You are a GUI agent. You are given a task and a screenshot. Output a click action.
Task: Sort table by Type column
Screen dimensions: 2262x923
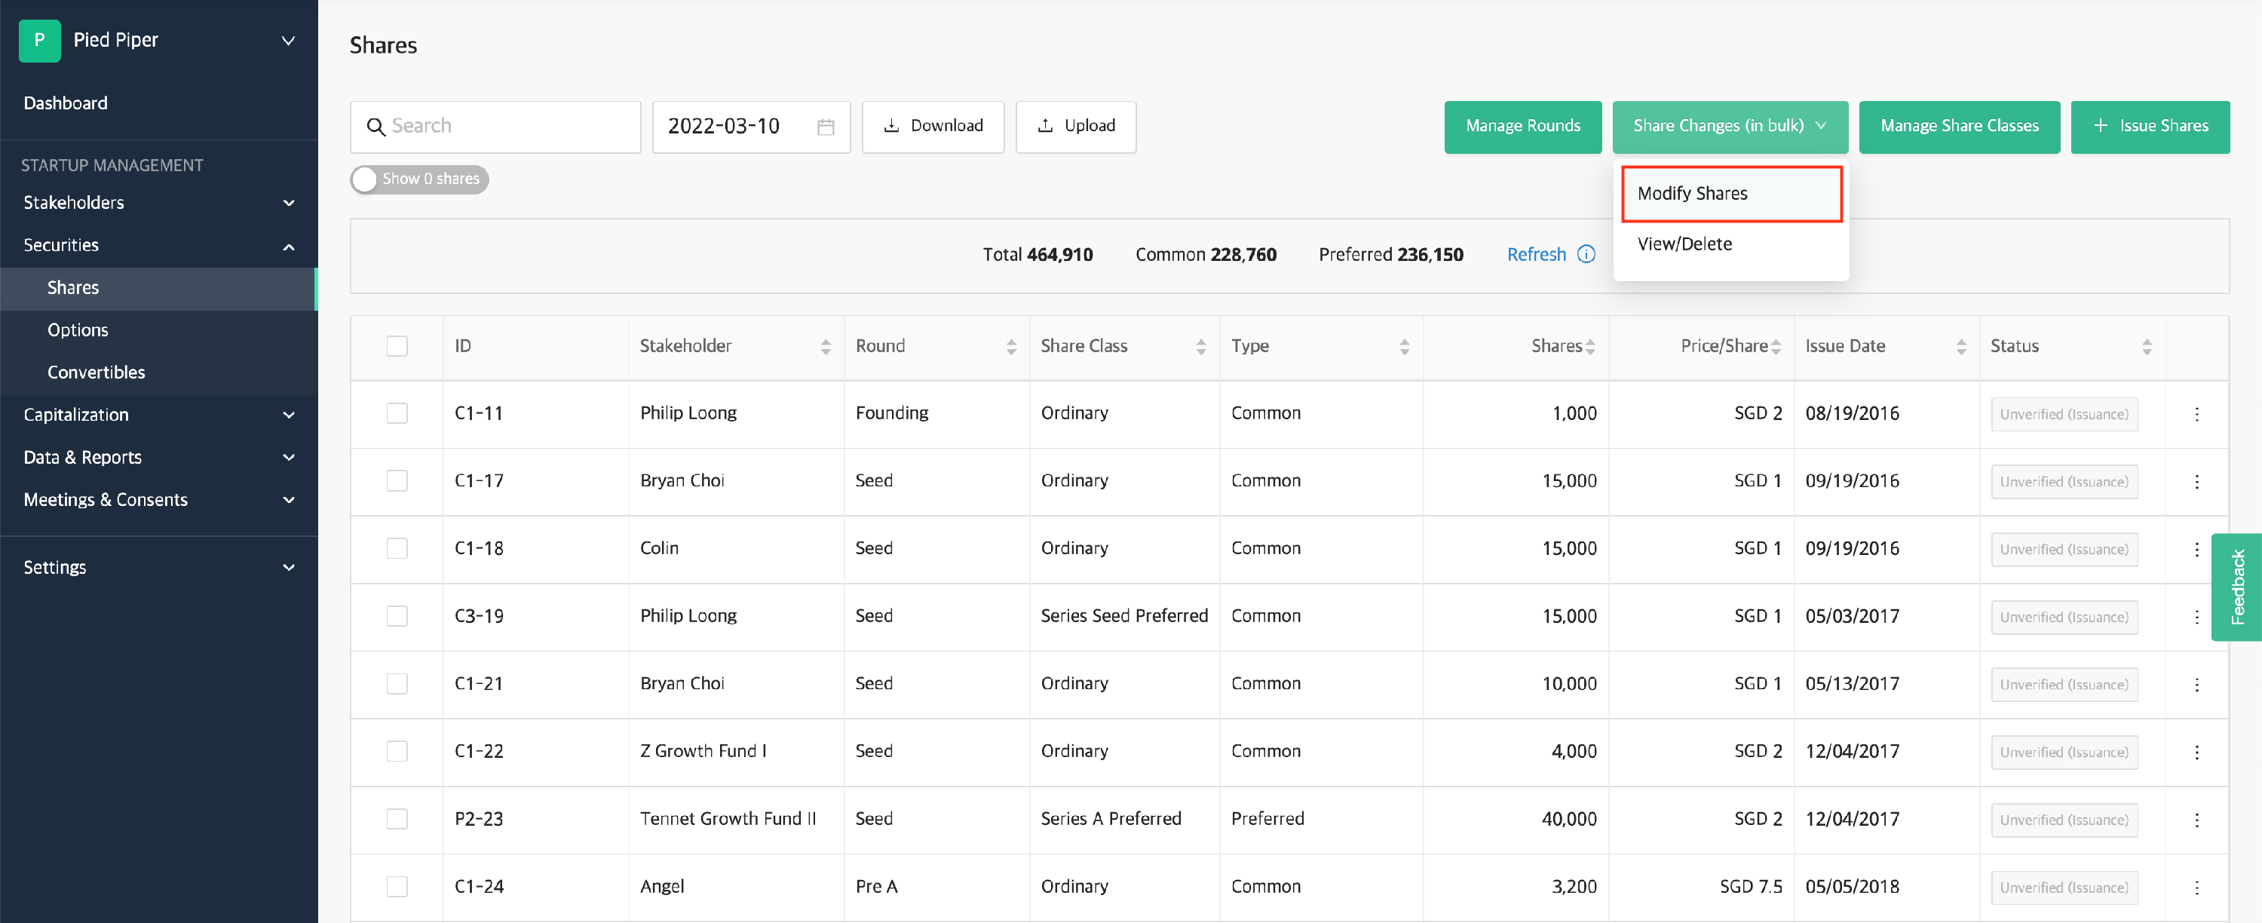click(x=1404, y=347)
